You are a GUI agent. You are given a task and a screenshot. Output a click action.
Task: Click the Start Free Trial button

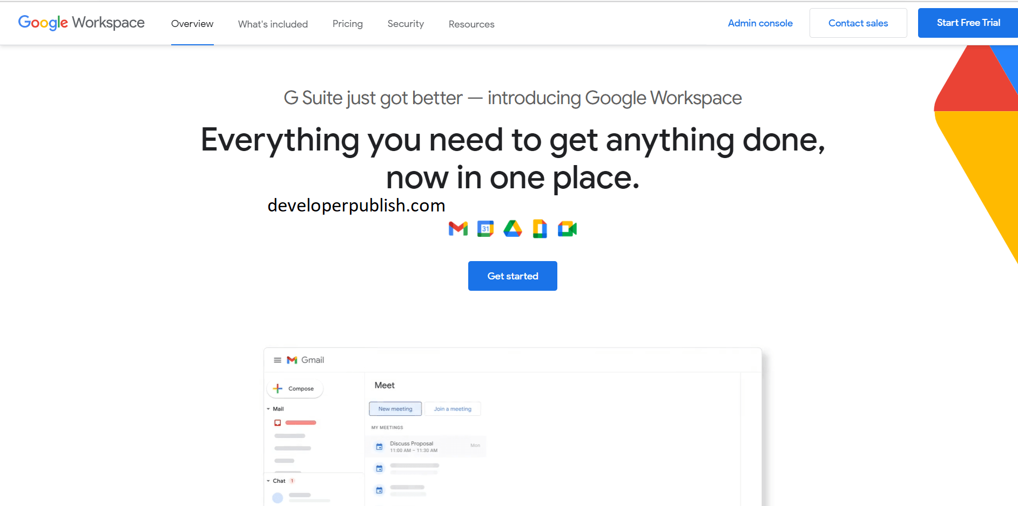[x=968, y=23]
